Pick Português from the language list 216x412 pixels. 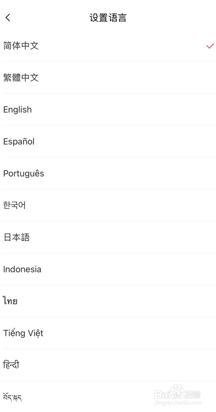[x=108, y=173]
